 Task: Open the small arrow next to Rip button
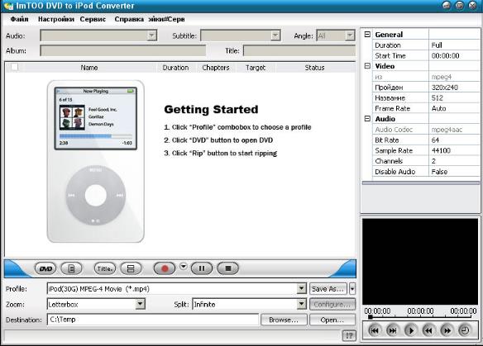tap(184, 267)
